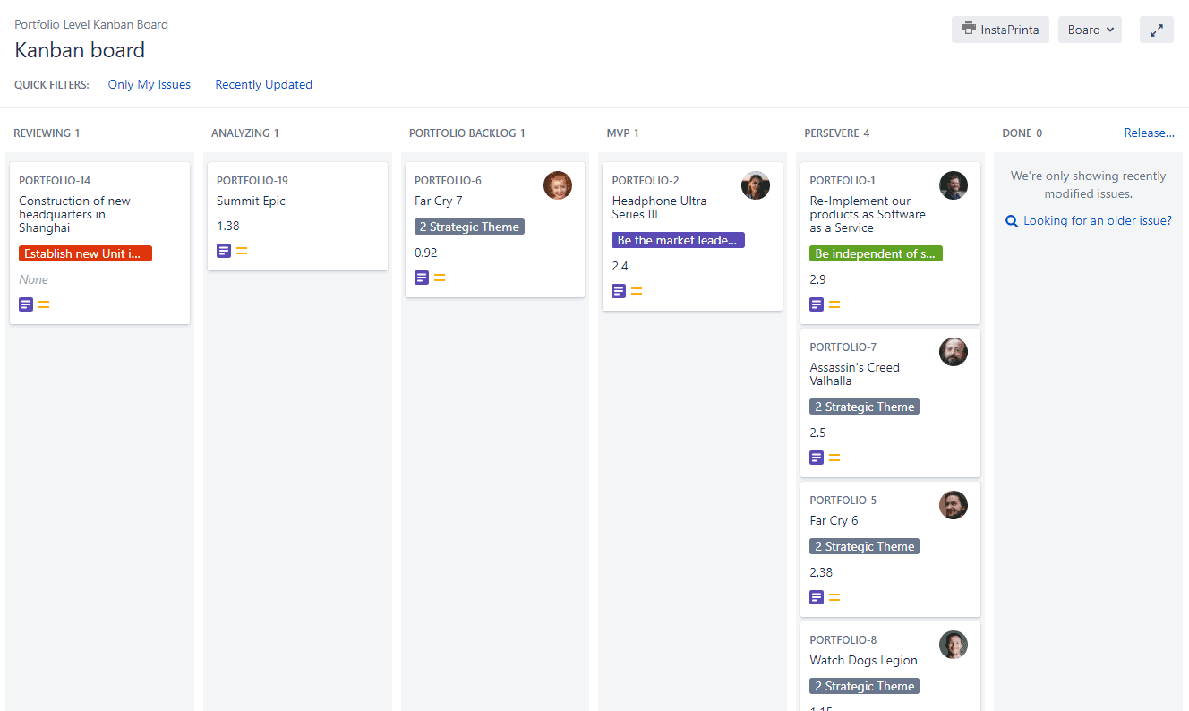Open the Release... option
The width and height of the screenshot is (1189, 711).
click(1149, 132)
